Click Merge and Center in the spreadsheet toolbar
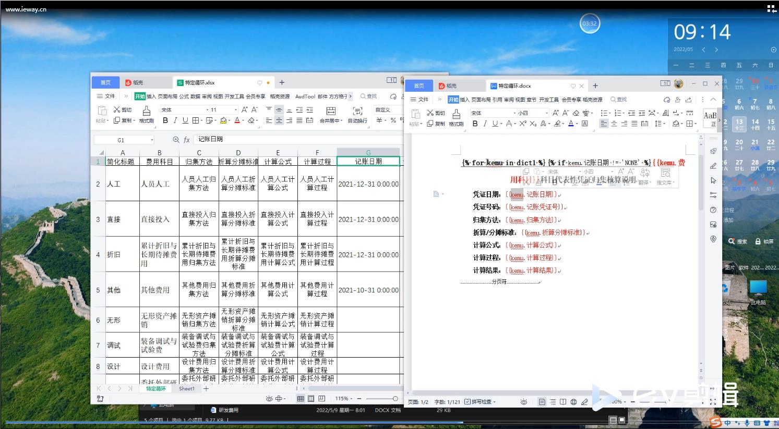779x429 pixels. (331, 114)
